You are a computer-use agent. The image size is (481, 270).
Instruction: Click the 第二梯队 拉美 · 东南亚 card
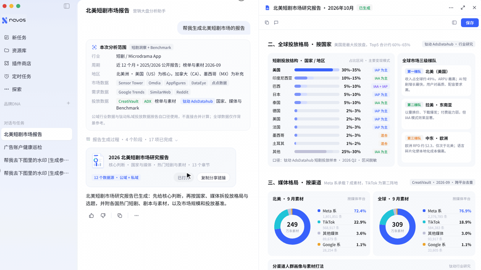coord(436,114)
